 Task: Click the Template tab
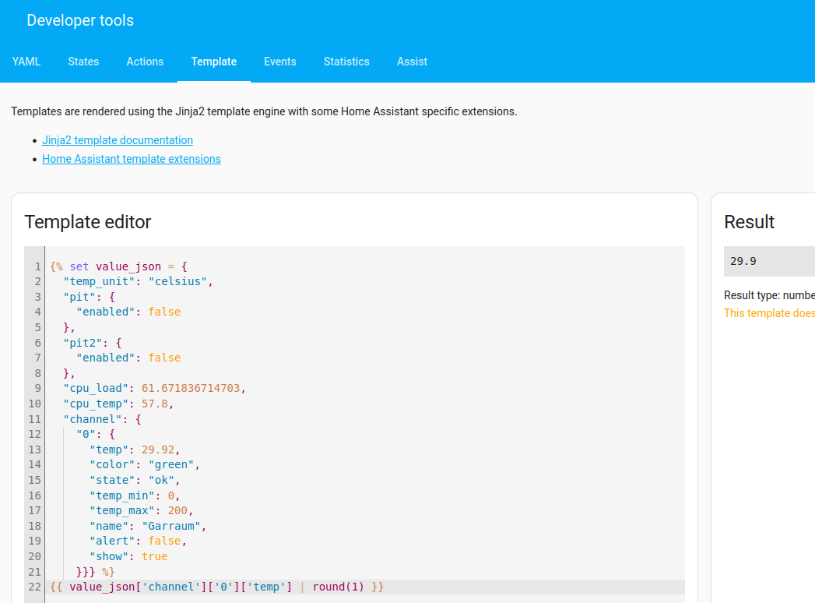point(213,62)
